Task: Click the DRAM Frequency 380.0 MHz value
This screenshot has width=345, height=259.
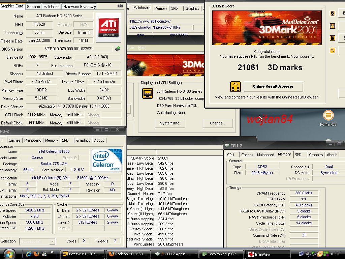Action: point(304,193)
